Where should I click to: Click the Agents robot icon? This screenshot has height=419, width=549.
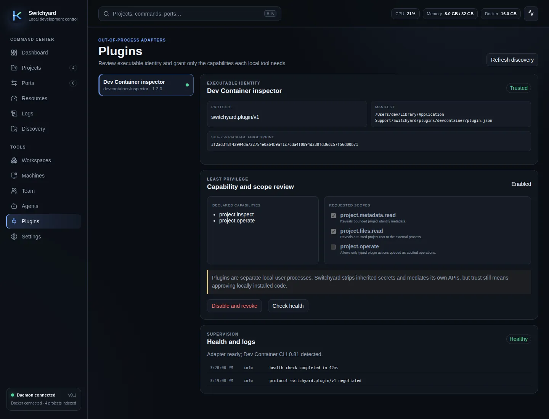tap(14, 206)
